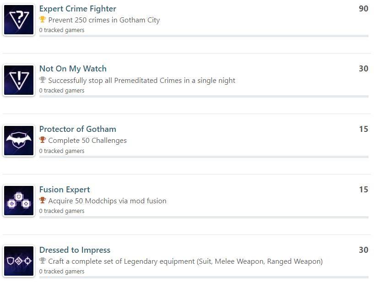Click tracked gamers text under Protector of Gotham
This screenshot has width=374, height=283.
pos(62,151)
